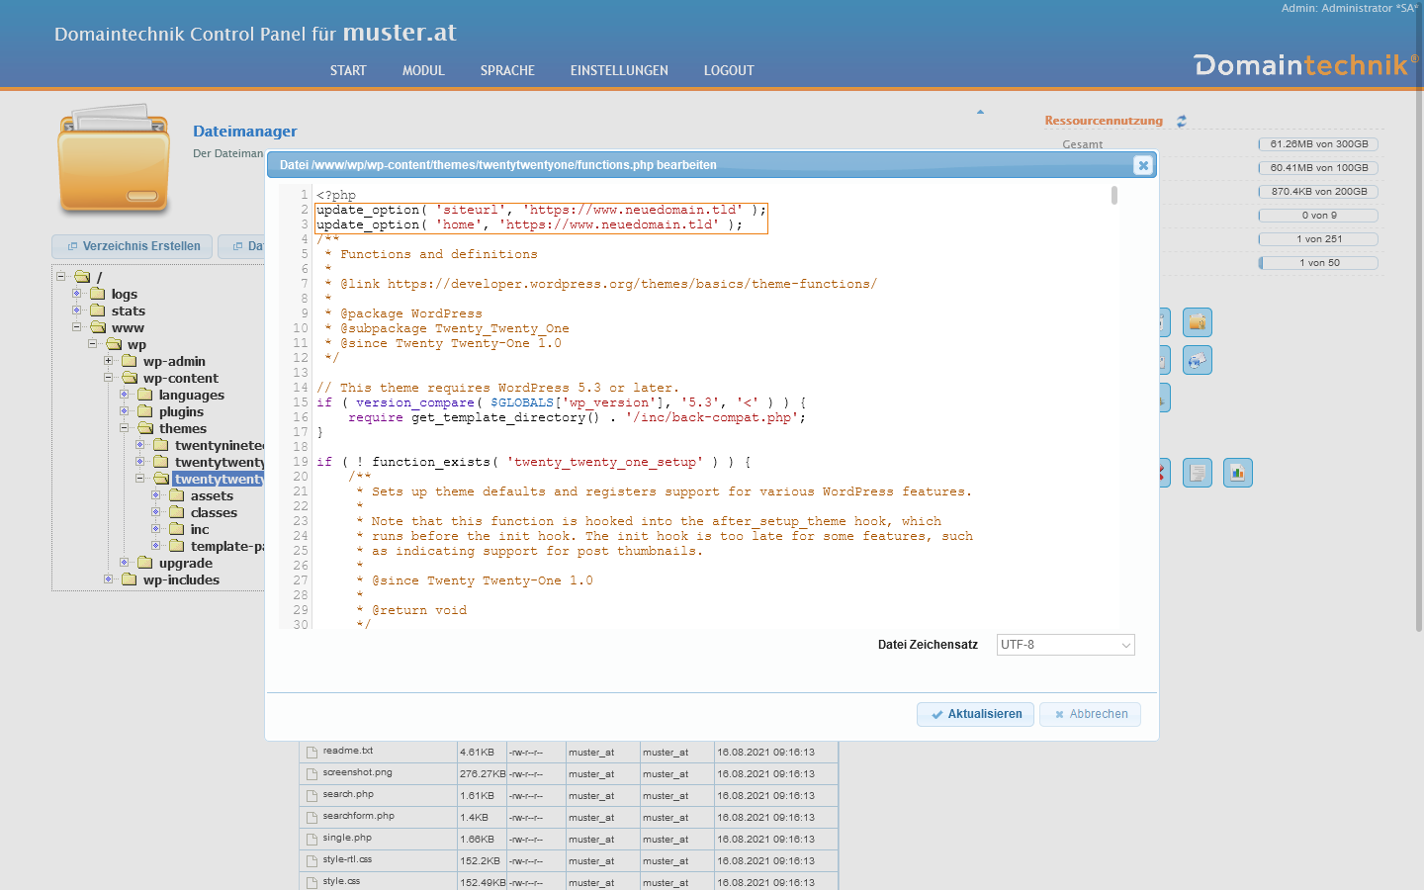Viewport: 1424px width, 890px height.
Task: Open the MODUL menu
Action: tap(423, 70)
